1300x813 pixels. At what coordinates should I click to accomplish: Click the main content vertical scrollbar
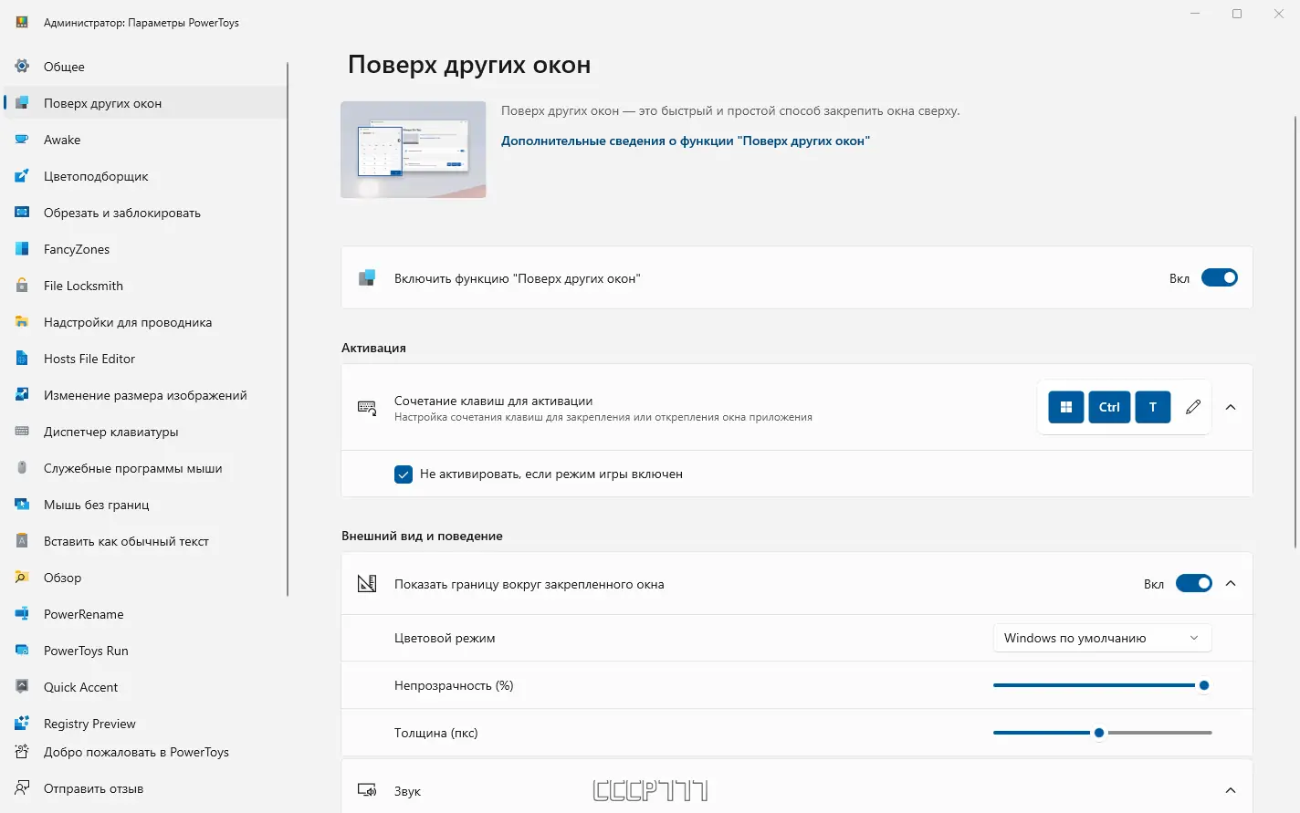(1295, 332)
